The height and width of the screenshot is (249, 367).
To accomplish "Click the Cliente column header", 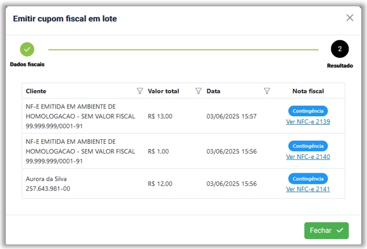I will [x=36, y=91].
